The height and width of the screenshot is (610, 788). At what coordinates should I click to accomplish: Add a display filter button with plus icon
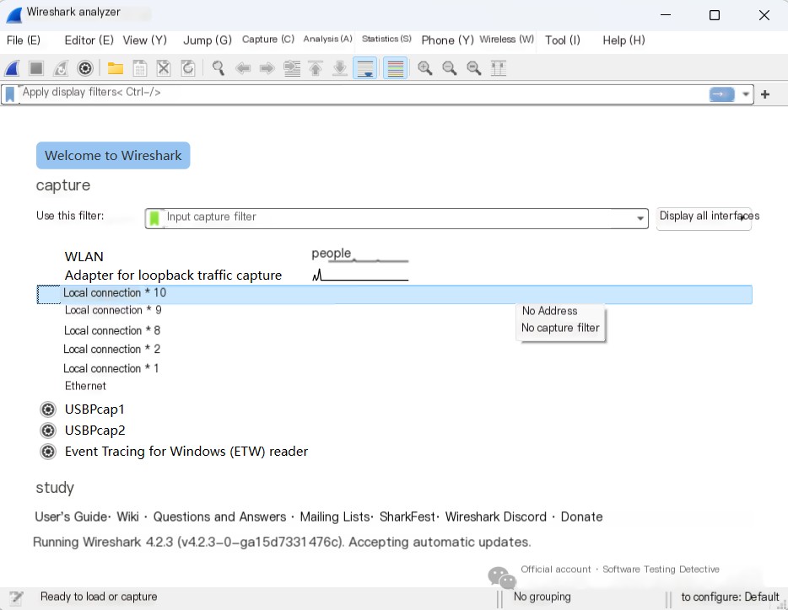click(x=765, y=94)
